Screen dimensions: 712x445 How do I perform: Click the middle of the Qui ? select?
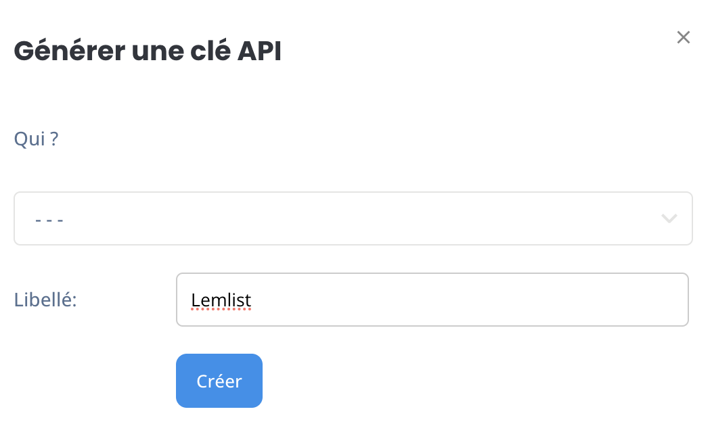353,218
